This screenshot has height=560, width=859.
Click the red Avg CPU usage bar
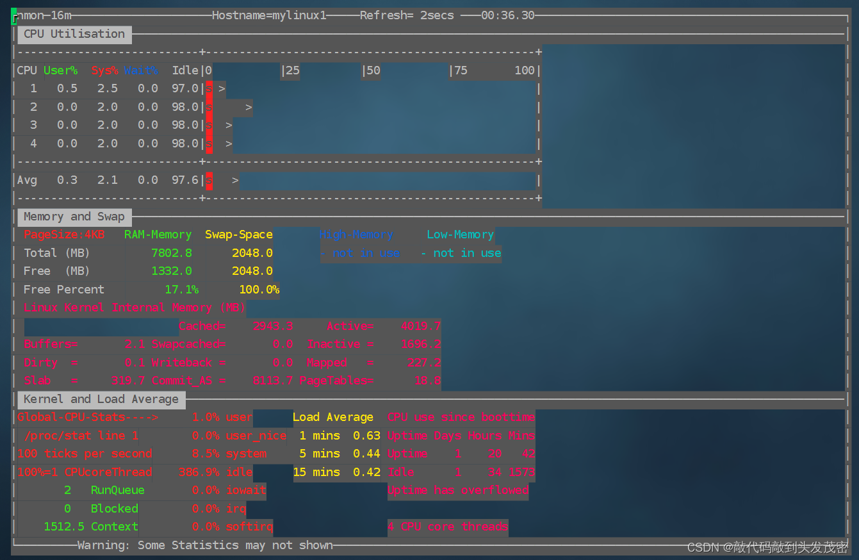coord(209,181)
